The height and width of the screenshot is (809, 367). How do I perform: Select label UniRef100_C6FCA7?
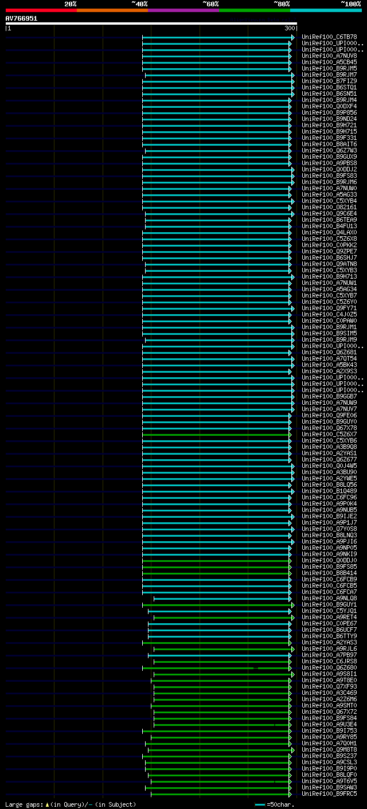329,592
